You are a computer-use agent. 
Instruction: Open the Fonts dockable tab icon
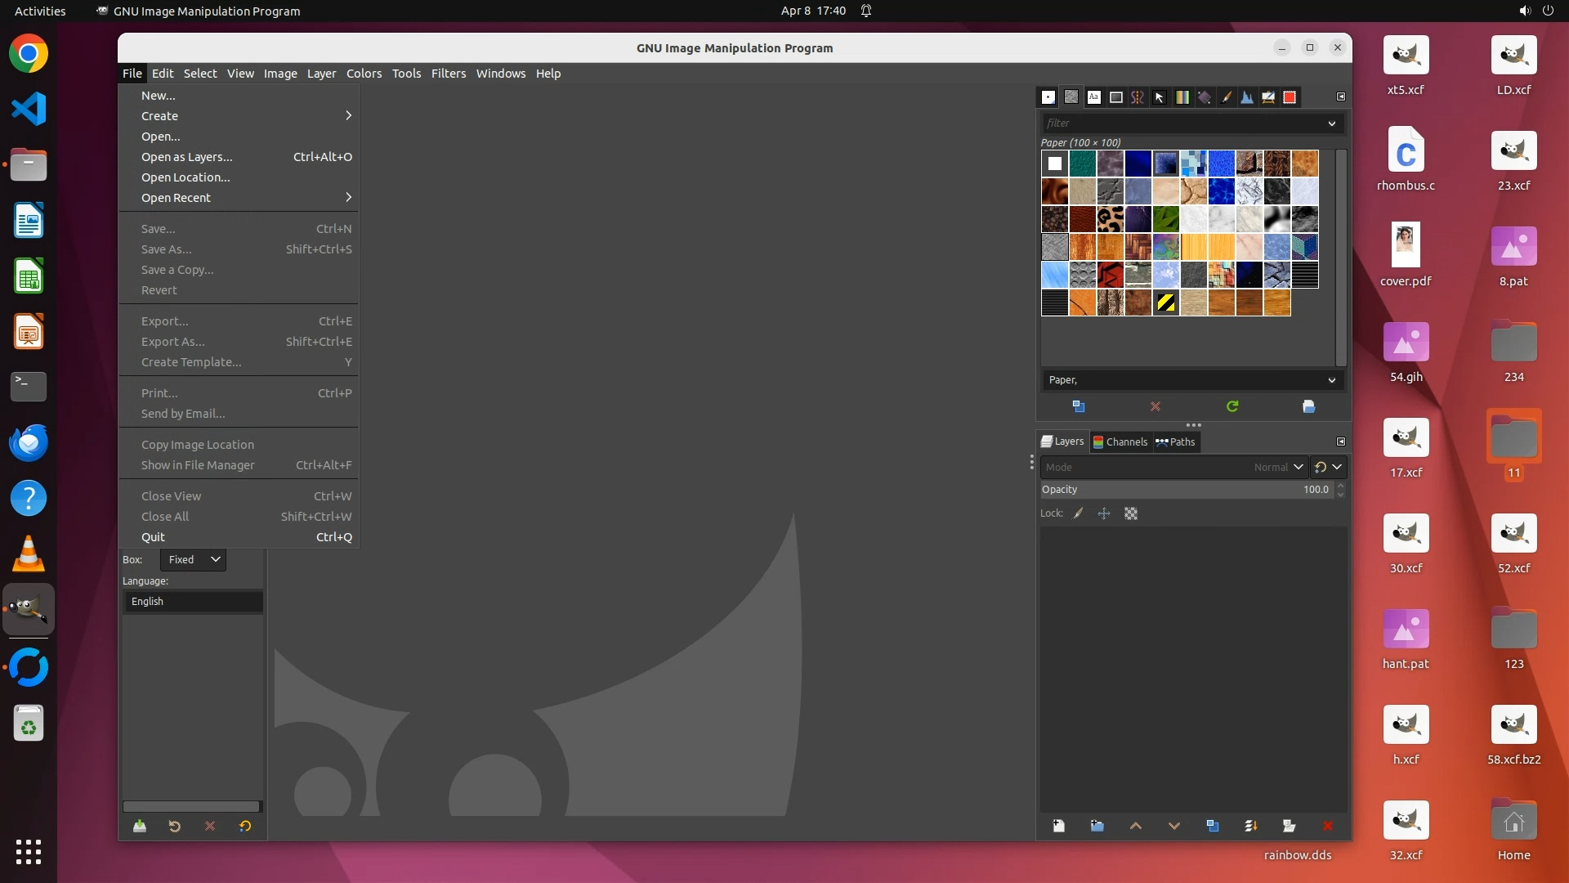coord(1093,97)
